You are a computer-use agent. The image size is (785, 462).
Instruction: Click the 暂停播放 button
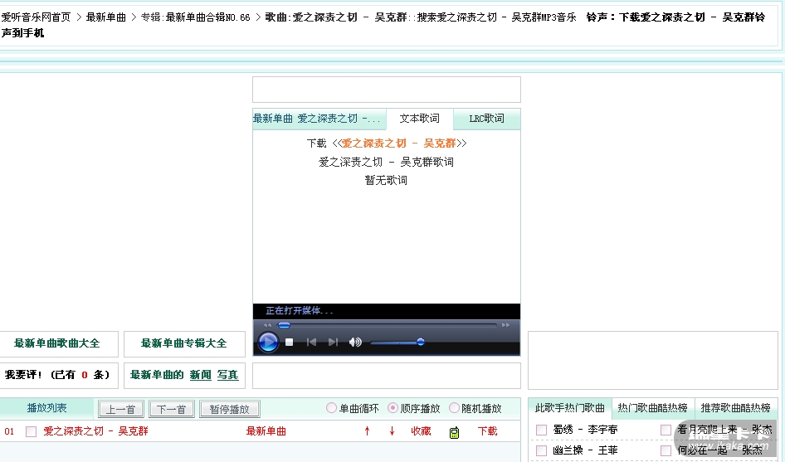[x=229, y=409]
